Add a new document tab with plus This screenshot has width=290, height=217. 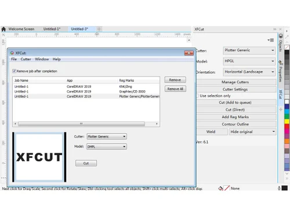point(99,29)
